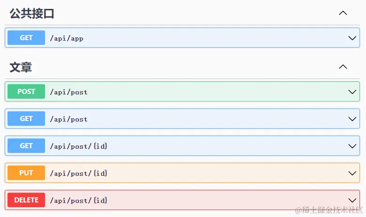Collapse the 公共接口 section with its up chevron
This screenshot has width=366, height=217.
[343, 13]
